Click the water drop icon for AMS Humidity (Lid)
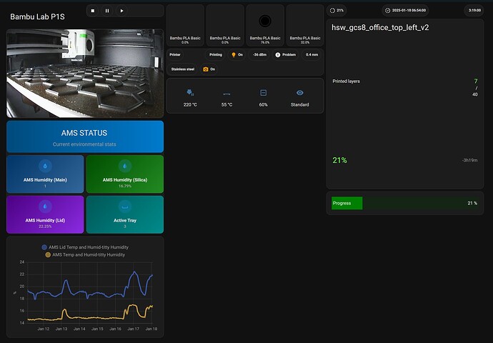The height and width of the screenshot is (343, 493). point(45,205)
